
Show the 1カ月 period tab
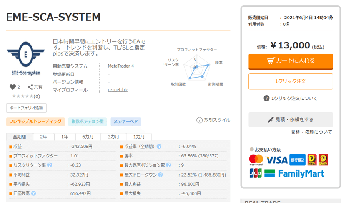(x=139, y=137)
